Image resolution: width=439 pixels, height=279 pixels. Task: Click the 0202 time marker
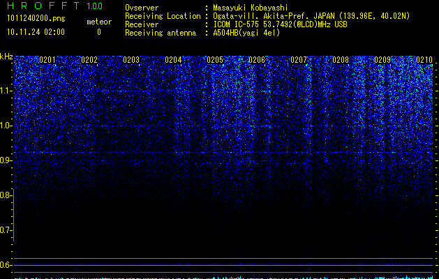tap(89, 60)
